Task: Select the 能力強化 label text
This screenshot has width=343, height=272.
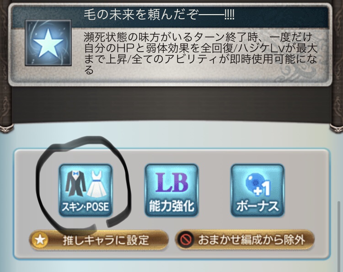Action: pyautogui.click(x=171, y=206)
